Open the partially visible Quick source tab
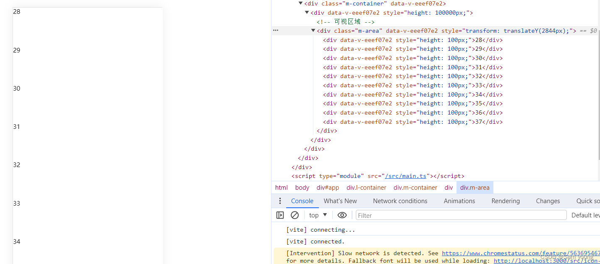Image resolution: width=600 pixels, height=264 pixels. 588,201
